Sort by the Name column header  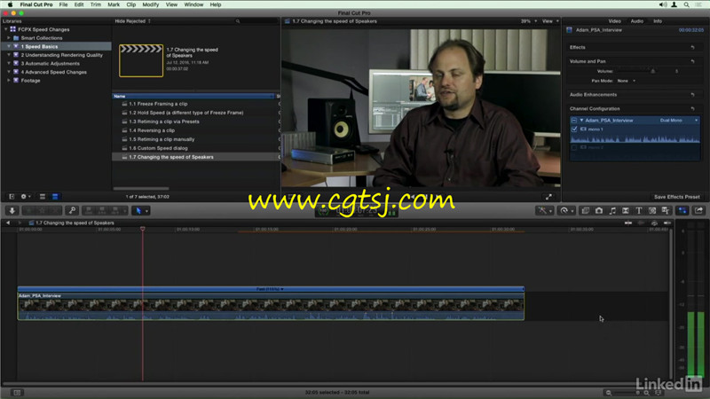(x=193, y=97)
